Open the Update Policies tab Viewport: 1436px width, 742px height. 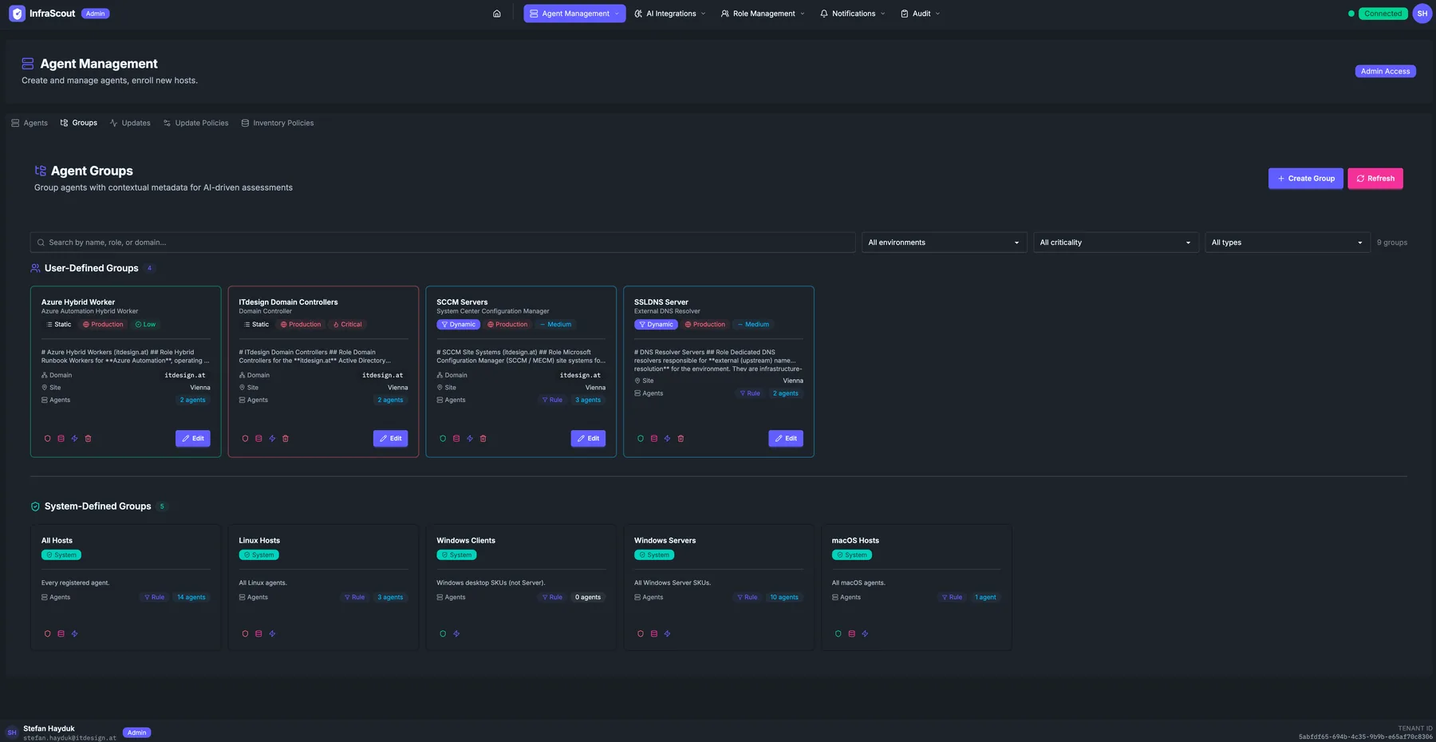(195, 123)
